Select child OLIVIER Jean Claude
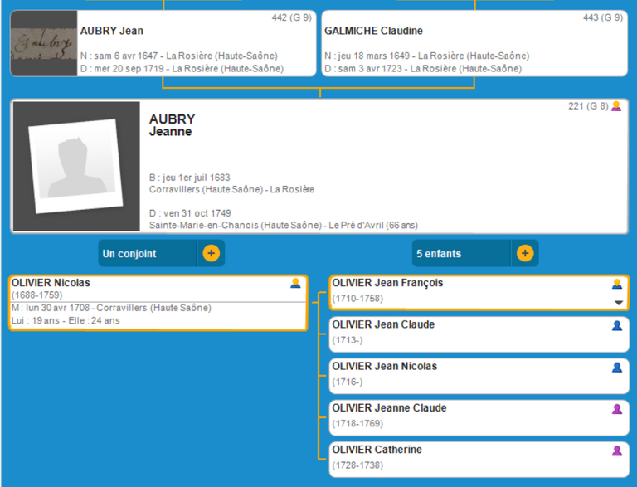Screen dimensions: 637x487 pyautogui.click(x=464, y=334)
